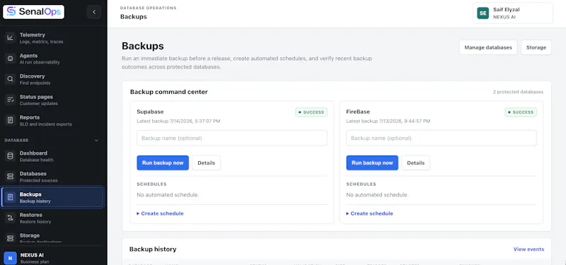
Task: Click the Storage button in header
Action: coord(536,47)
